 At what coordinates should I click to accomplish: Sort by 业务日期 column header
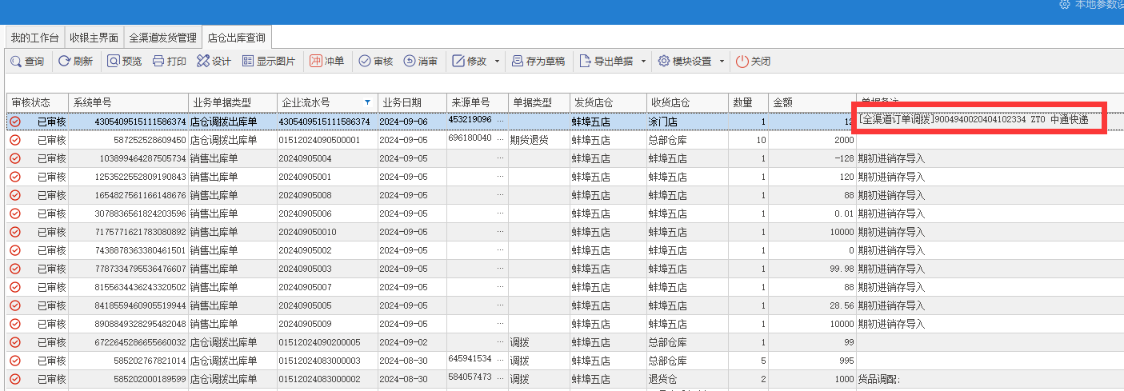click(x=412, y=103)
